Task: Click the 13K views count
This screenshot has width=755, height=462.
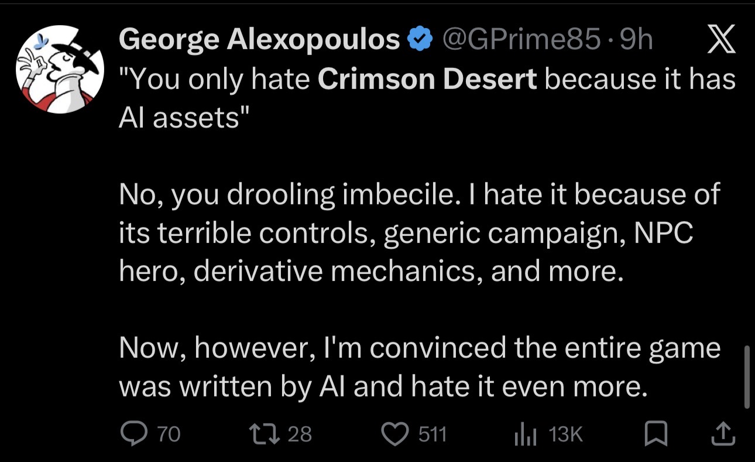Action: tap(566, 434)
